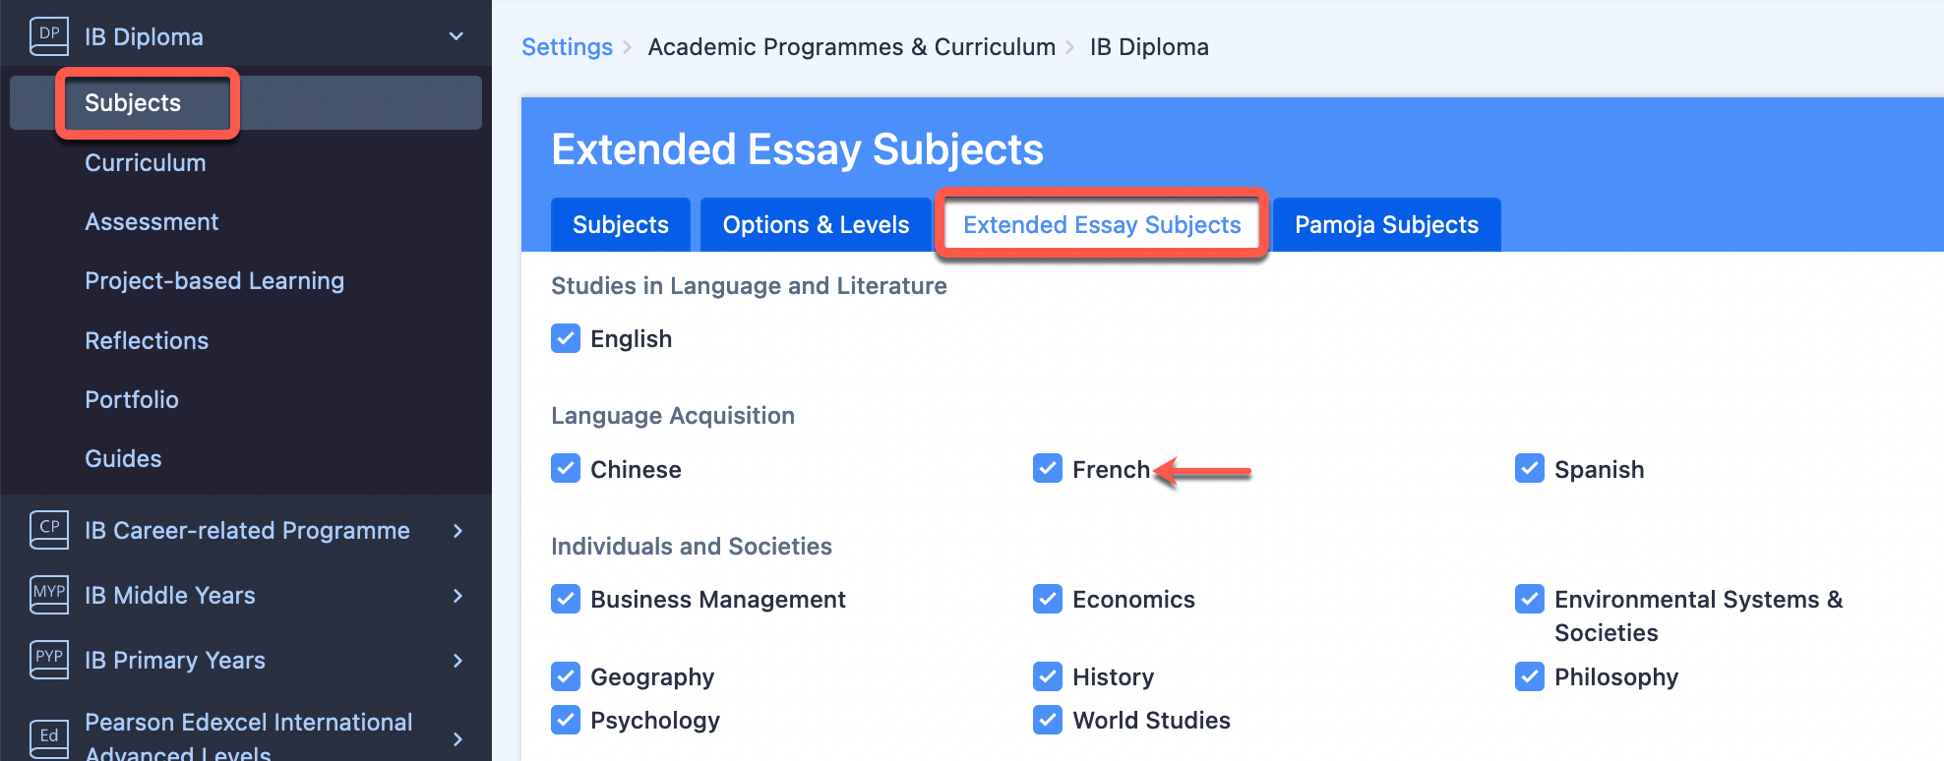This screenshot has width=1944, height=761.
Task: Go to Settings breadcrumb link
Action: point(567,47)
